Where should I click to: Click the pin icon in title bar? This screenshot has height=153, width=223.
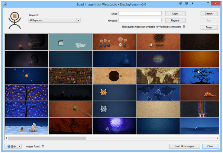coord(192,3)
